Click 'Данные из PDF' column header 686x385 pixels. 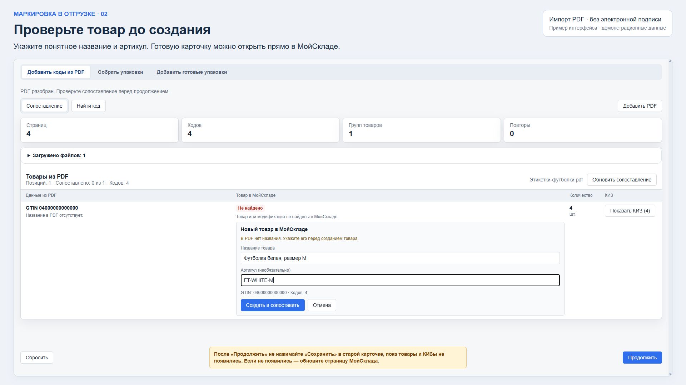click(41, 195)
